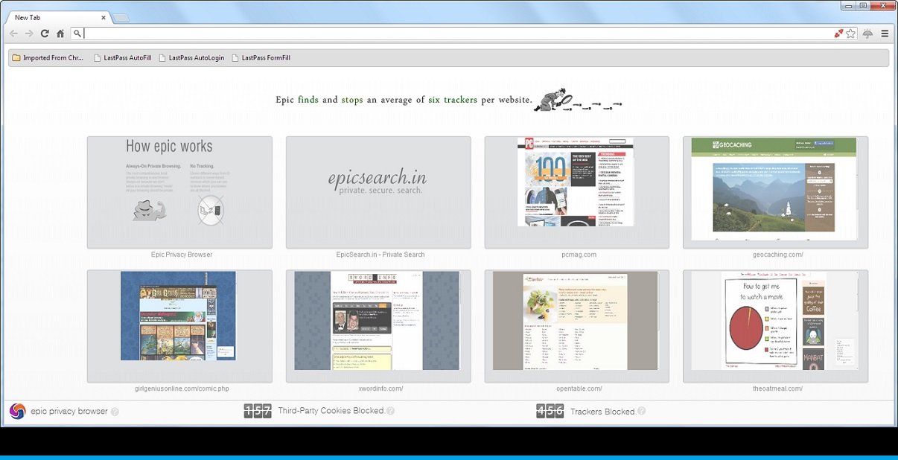Open the How epic works thumbnail

pos(179,192)
